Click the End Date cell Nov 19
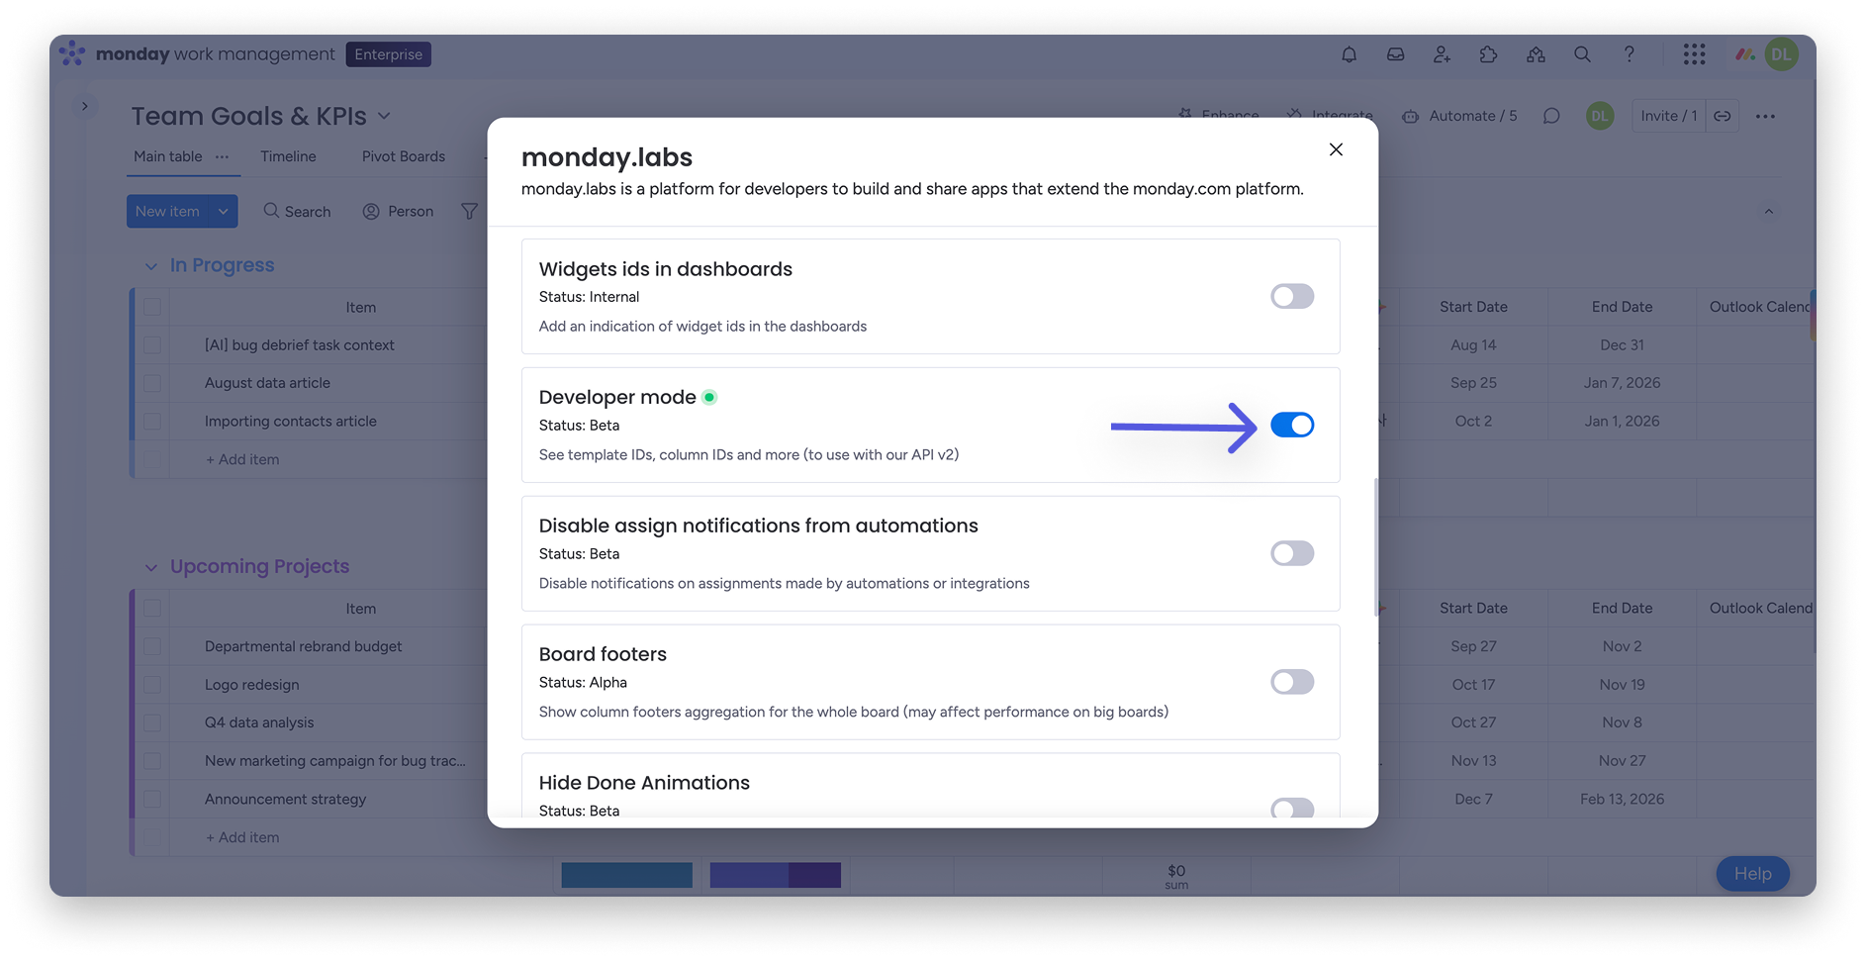This screenshot has height=961, width=1866. pyautogui.click(x=1622, y=685)
